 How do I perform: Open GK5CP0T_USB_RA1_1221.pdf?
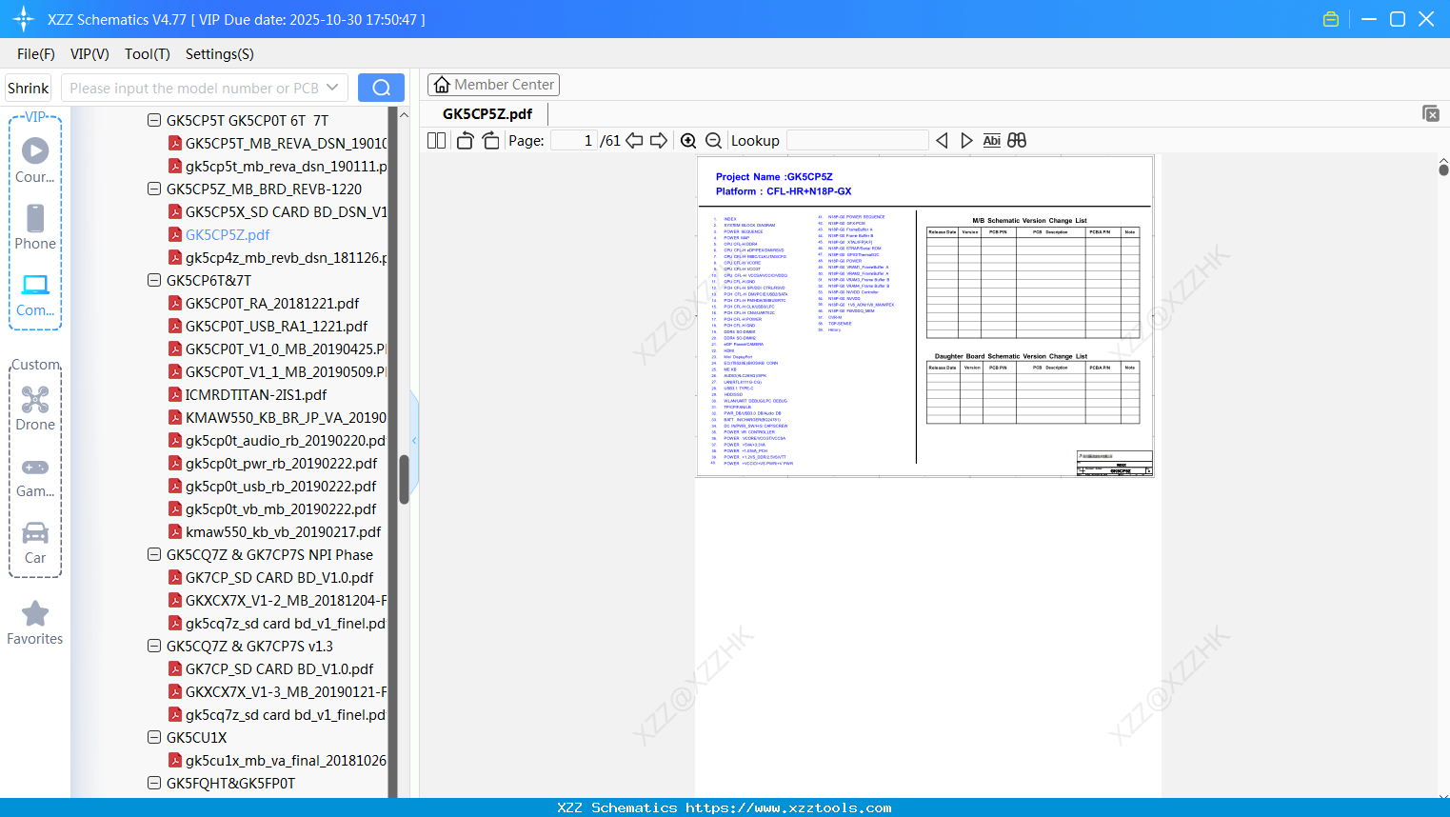[x=276, y=326]
